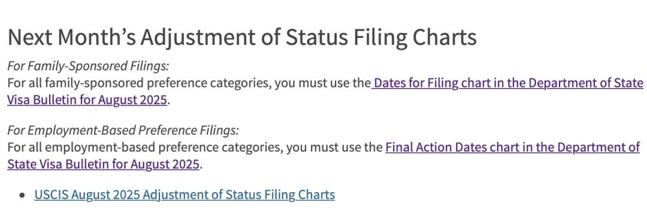Click 'Next Month's' at the start of the heading
The height and width of the screenshot is (221, 647).
pos(72,38)
